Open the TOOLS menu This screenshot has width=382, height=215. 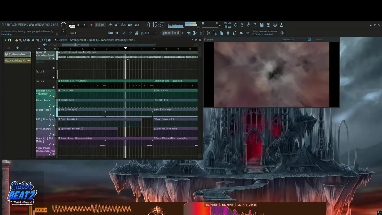48,25
